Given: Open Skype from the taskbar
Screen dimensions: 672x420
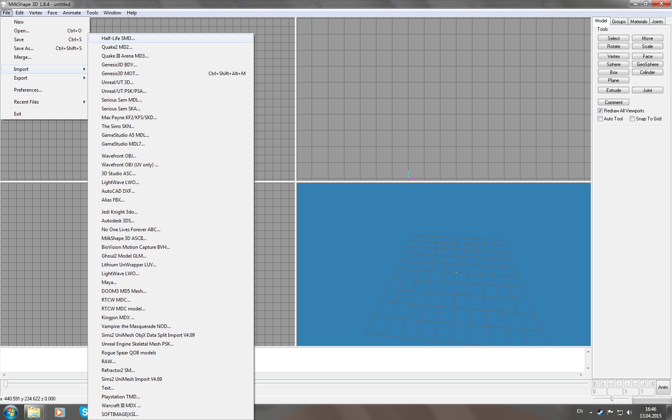Looking at the screenshot, I should coord(84,412).
